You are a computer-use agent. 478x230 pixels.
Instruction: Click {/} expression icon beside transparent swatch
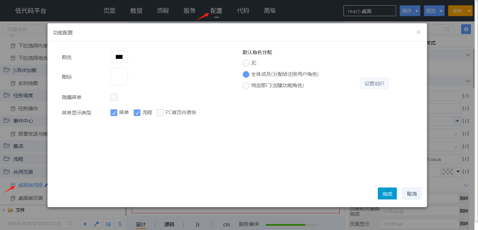pyautogui.click(x=466, y=172)
